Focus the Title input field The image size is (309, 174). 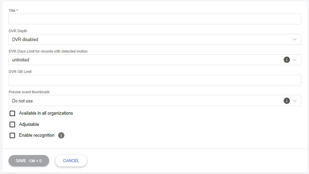click(155, 19)
